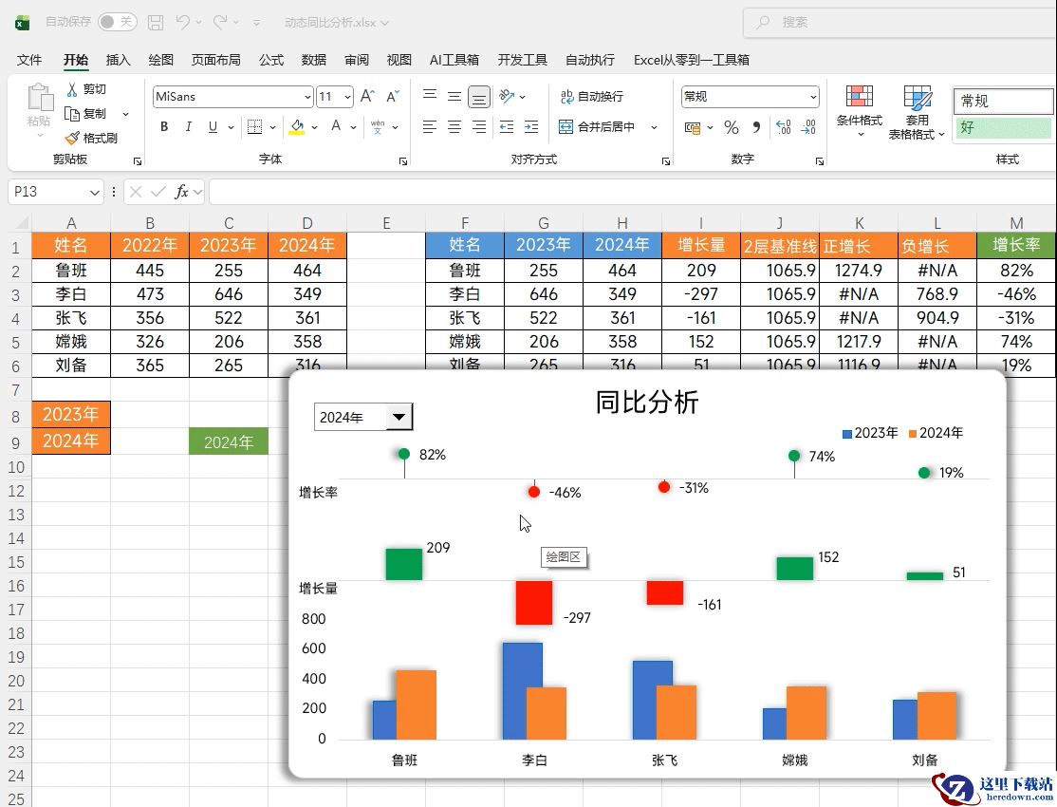Expand the number format 常规 dropdown

[813, 97]
